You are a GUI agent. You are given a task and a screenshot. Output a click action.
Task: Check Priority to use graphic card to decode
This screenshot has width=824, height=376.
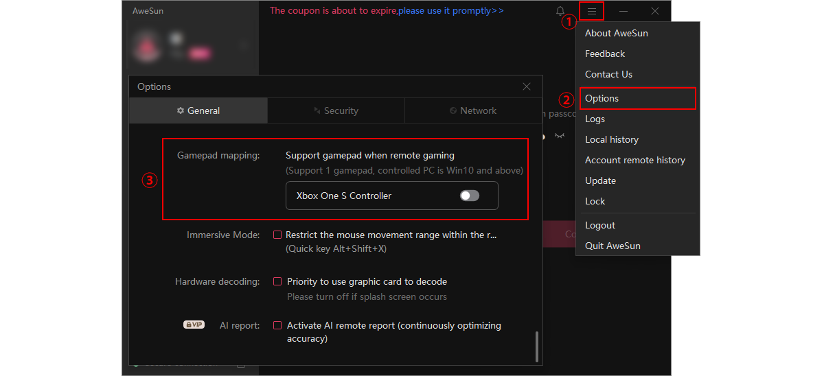277,281
